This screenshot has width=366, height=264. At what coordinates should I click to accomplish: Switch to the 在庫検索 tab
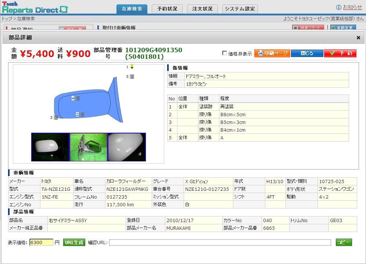[x=132, y=9]
